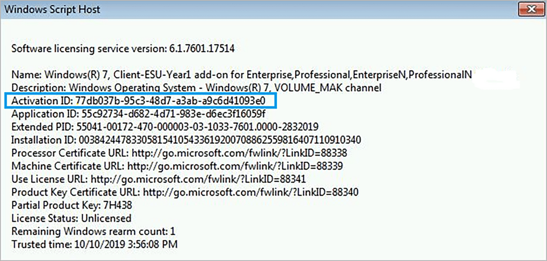547x261 pixels.
Task: Click the Remaining Windows rearm count line
Action: pyautogui.click(x=94, y=232)
